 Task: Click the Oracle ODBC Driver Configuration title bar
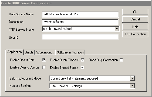(76, 3)
